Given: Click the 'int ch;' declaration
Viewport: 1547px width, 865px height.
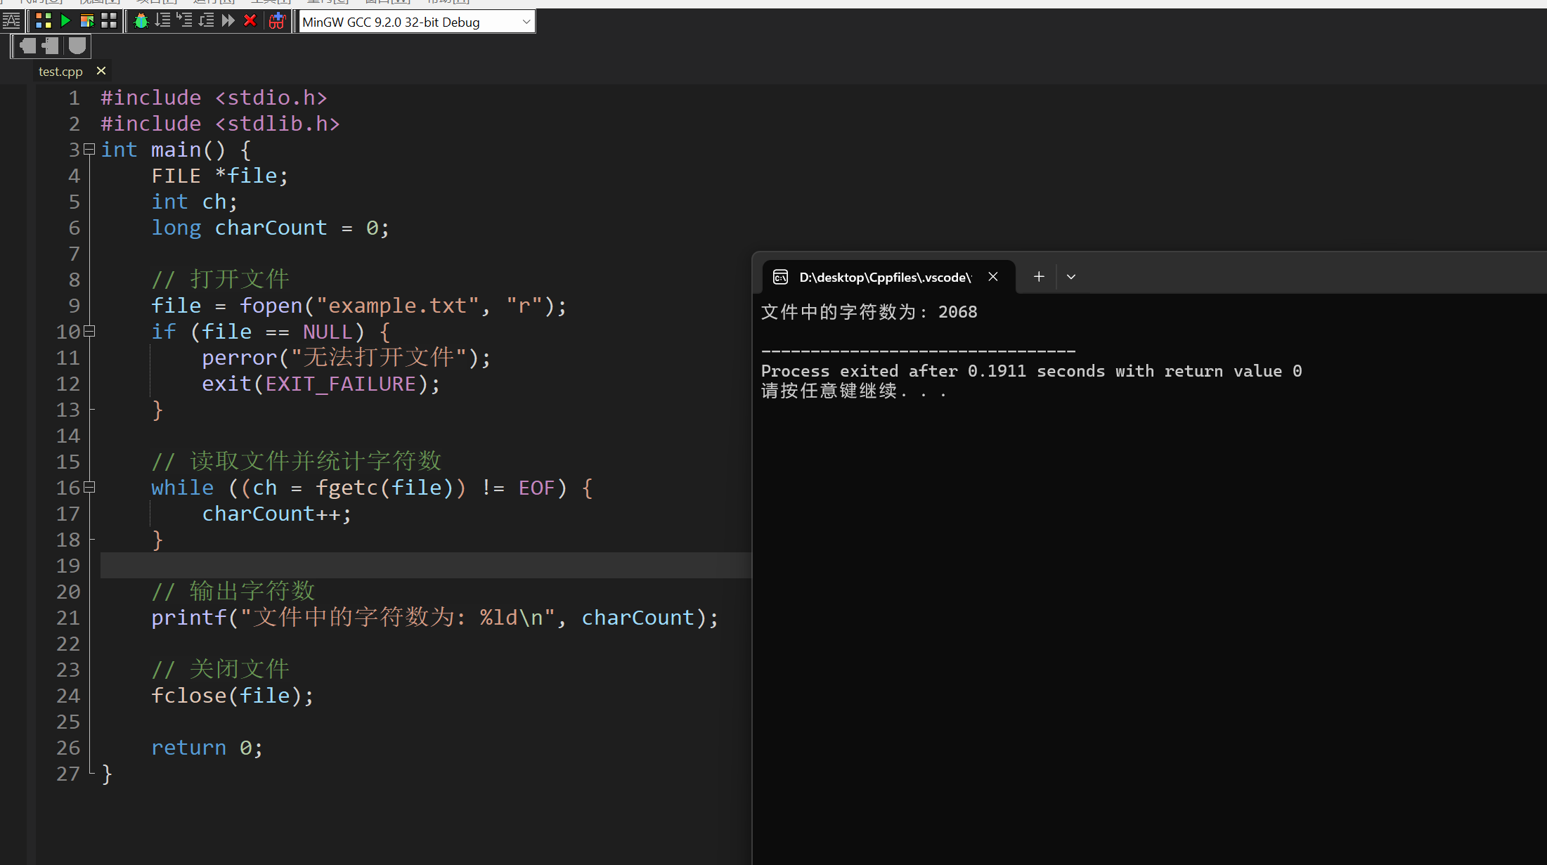Looking at the screenshot, I should point(195,202).
